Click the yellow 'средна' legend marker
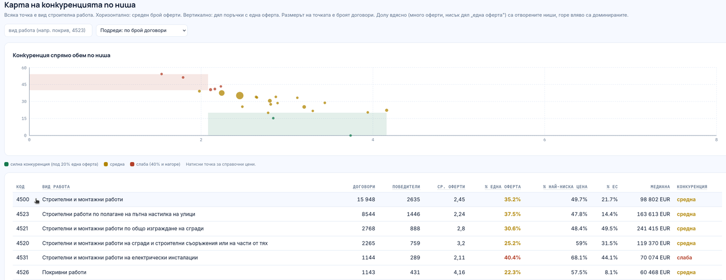726x280 pixels. click(106, 164)
